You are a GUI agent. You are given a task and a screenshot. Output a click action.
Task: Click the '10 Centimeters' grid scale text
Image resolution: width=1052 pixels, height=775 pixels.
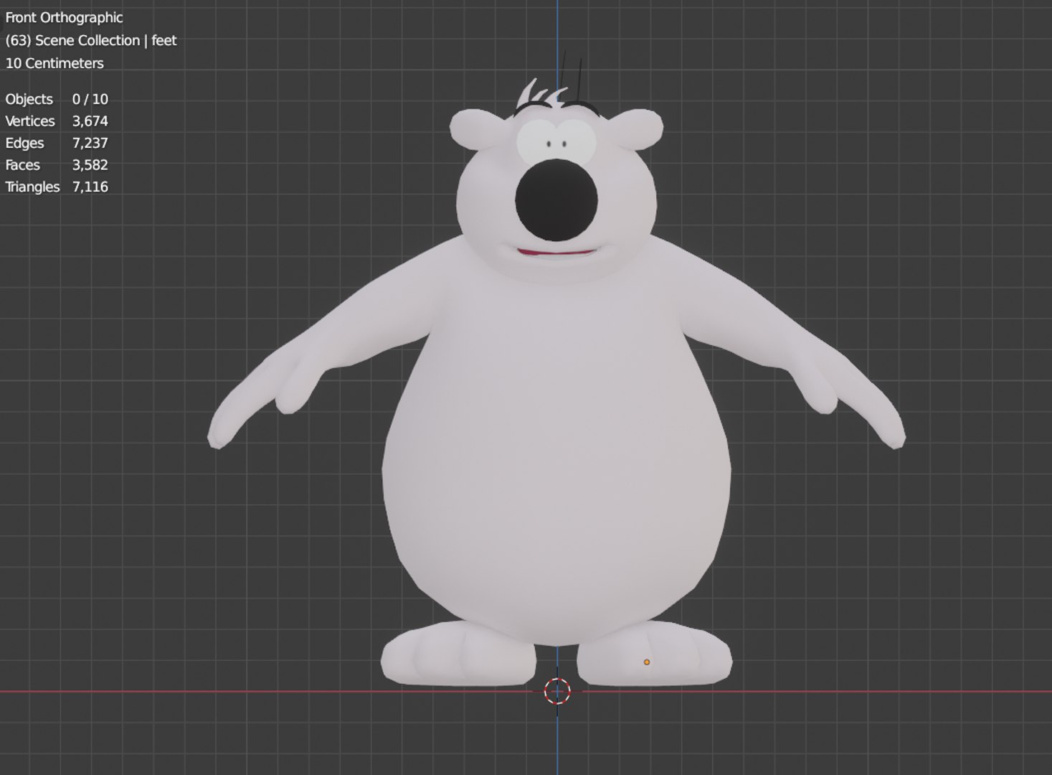(55, 63)
